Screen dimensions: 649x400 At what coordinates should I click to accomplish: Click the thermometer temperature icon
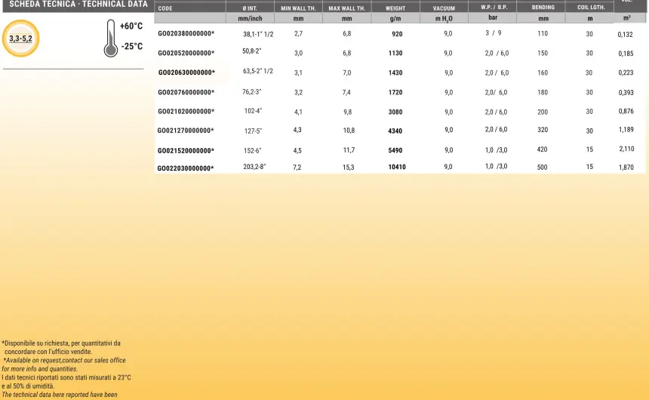(x=111, y=38)
